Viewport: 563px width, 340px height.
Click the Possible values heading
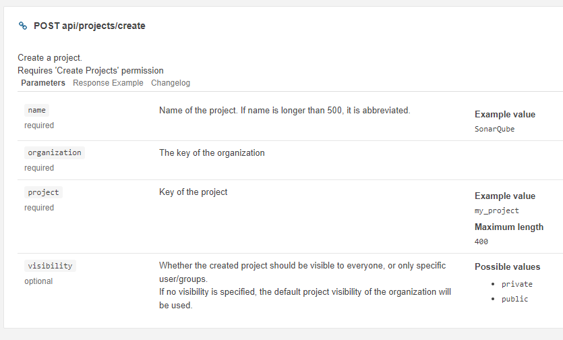coord(507,266)
